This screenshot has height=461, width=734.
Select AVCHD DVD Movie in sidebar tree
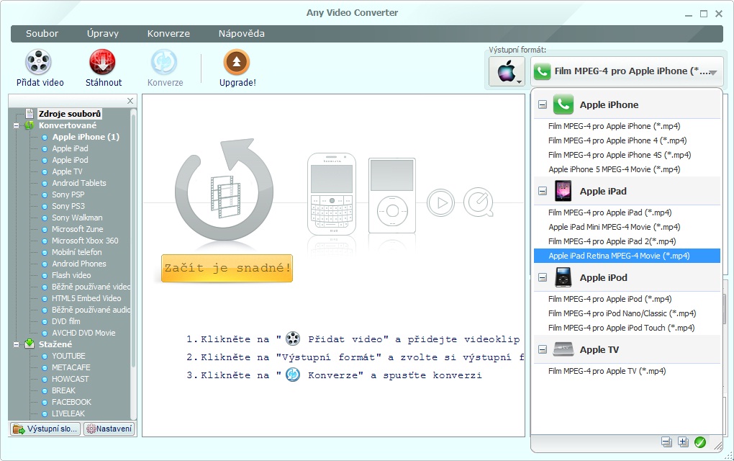83,333
